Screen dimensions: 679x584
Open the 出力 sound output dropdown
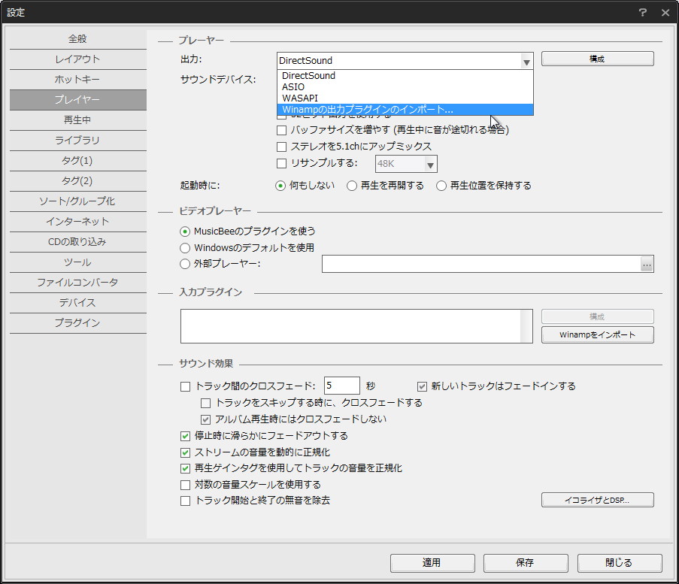pyautogui.click(x=526, y=60)
